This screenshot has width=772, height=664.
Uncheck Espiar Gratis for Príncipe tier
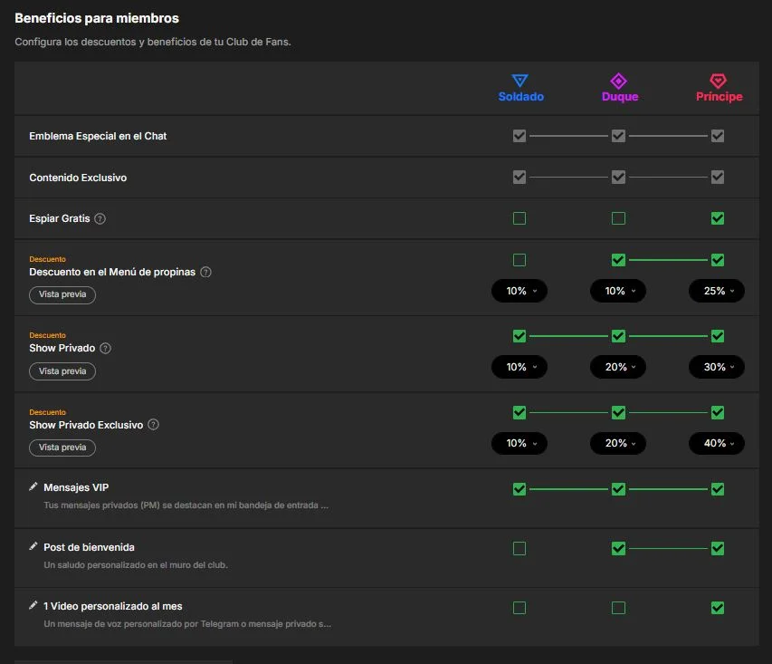[718, 218]
